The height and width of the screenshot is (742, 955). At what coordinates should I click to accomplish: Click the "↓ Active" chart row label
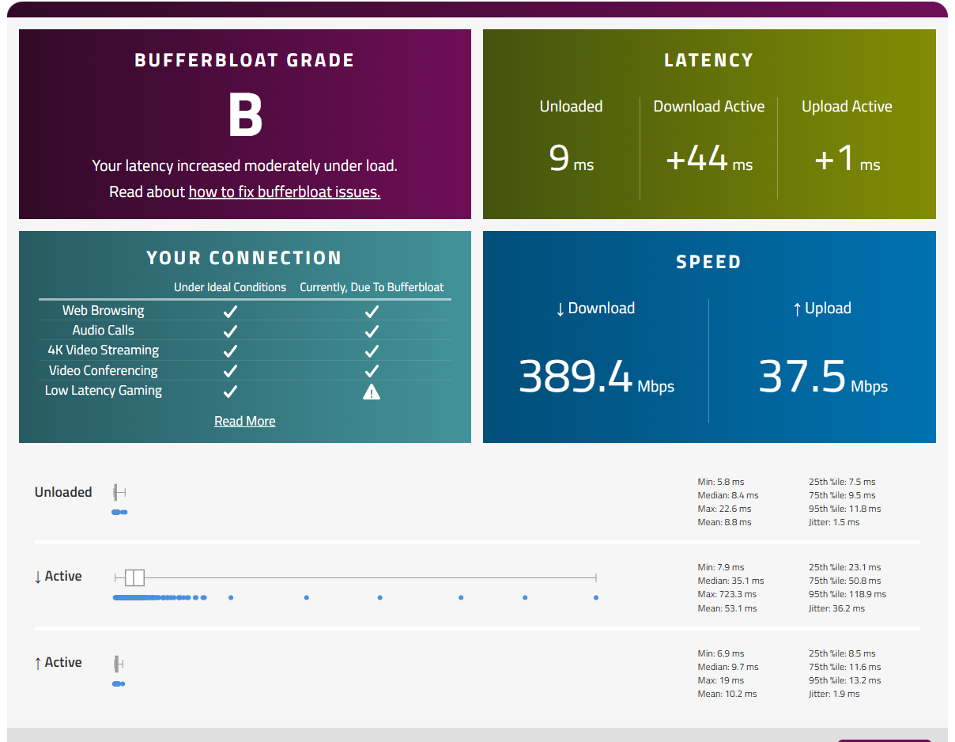point(58,577)
